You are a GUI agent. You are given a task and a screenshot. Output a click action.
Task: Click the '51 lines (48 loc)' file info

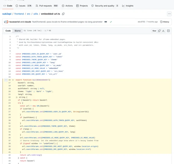33,31
